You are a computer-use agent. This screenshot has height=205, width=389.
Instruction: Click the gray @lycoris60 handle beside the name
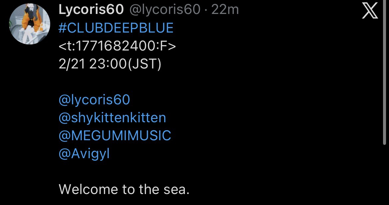click(164, 10)
